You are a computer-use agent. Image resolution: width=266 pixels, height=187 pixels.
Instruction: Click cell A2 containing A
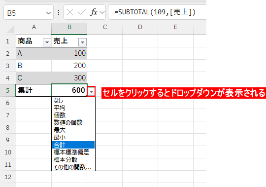(34, 53)
